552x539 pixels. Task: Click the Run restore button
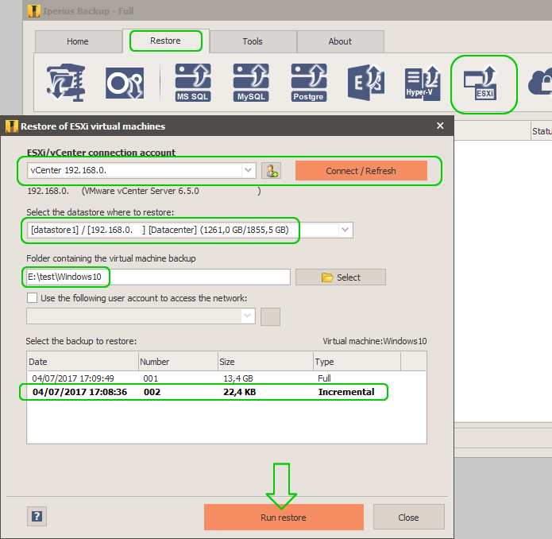[284, 518]
